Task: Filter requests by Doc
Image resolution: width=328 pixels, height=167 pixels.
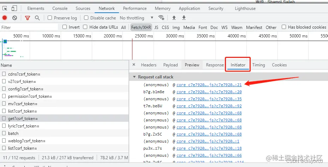Action: click(214, 27)
